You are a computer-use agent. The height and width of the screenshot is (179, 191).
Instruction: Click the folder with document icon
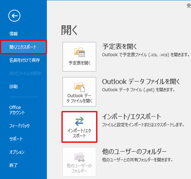79,87
